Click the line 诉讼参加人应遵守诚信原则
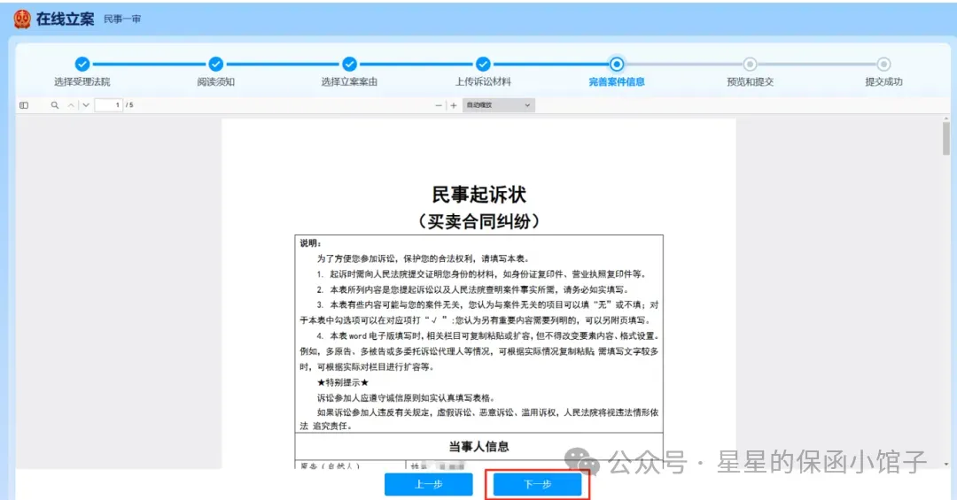The height and width of the screenshot is (500, 957). (406, 397)
